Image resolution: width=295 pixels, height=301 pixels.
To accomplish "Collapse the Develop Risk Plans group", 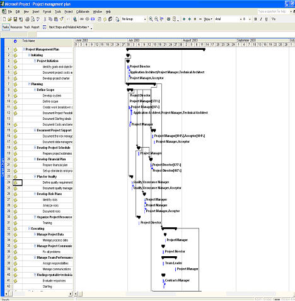I will click(x=35, y=194).
